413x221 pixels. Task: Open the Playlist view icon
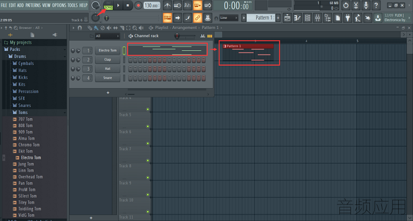tap(287, 18)
